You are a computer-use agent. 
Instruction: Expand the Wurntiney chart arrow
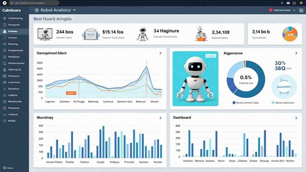[160, 118]
